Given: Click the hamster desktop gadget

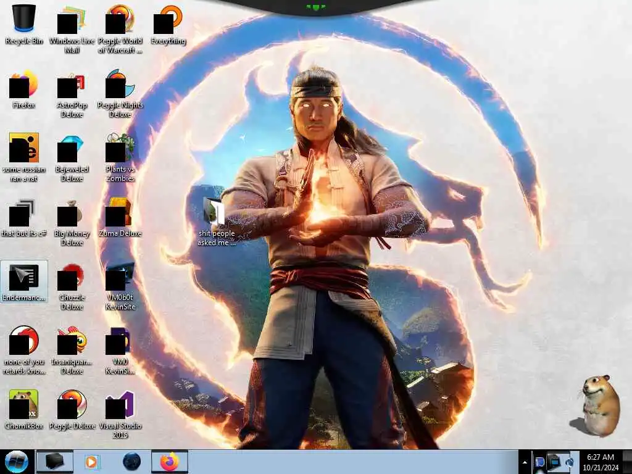Looking at the screenshot, I should pos(597,405).
